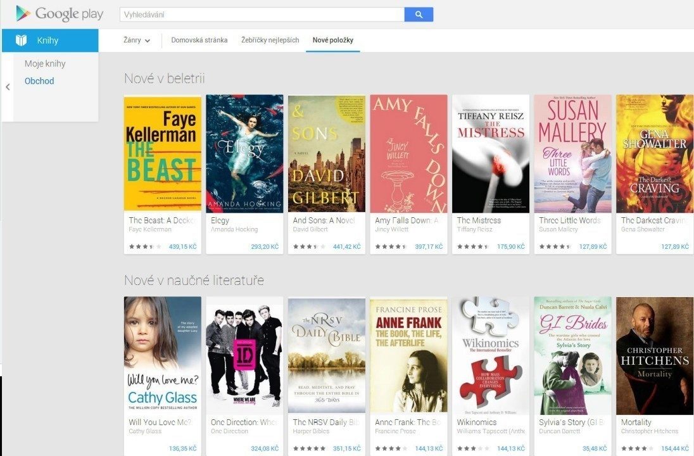
Task: Focus the Vyhledávání search field
Action: tap(262, 15)
